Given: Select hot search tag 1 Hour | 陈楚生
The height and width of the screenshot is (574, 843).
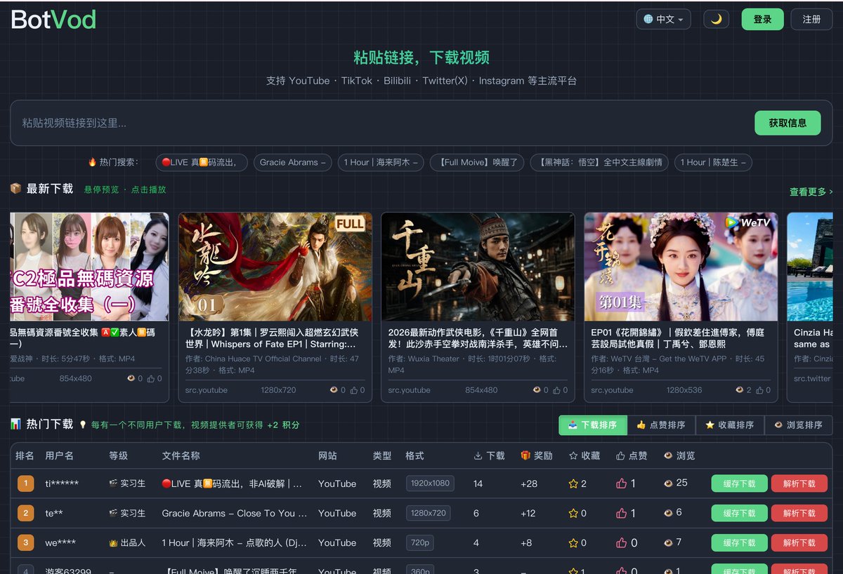Looking at the screenshot, I should tap(713, 162).
